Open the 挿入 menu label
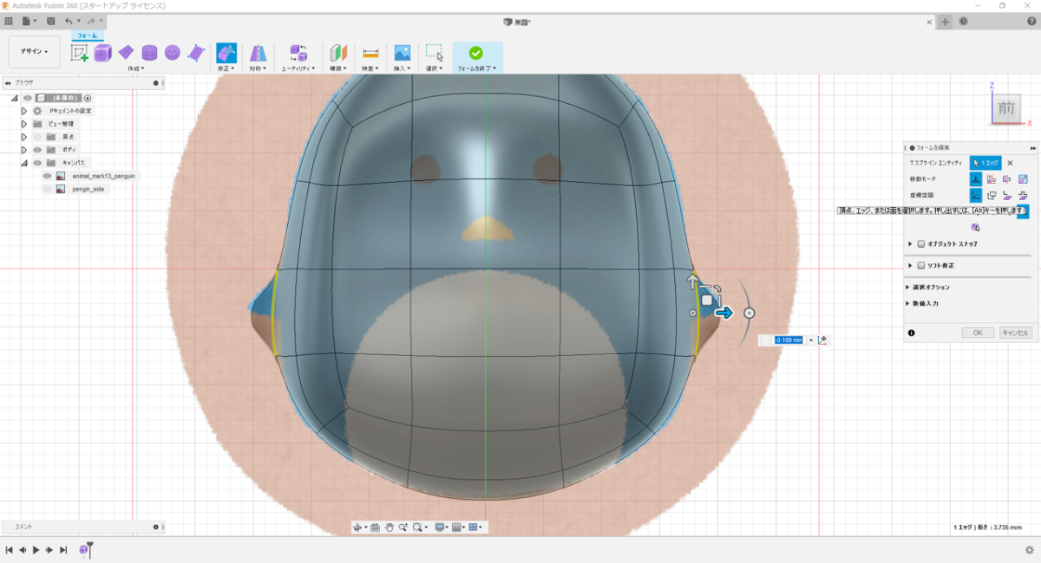 click(403, 68)
